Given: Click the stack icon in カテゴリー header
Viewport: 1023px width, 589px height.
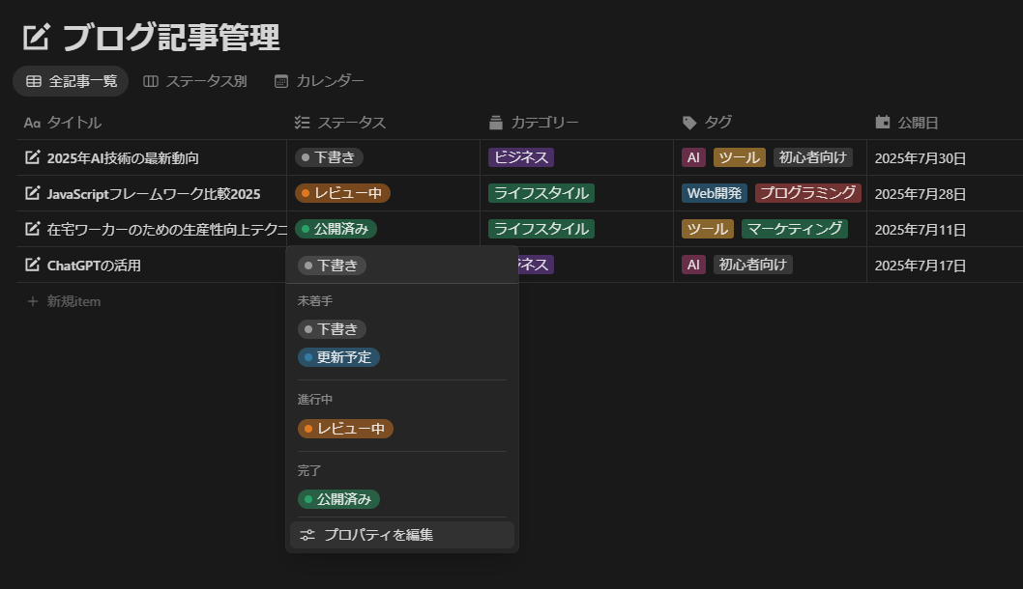Looking at the screenshot, I should (496, 123).
